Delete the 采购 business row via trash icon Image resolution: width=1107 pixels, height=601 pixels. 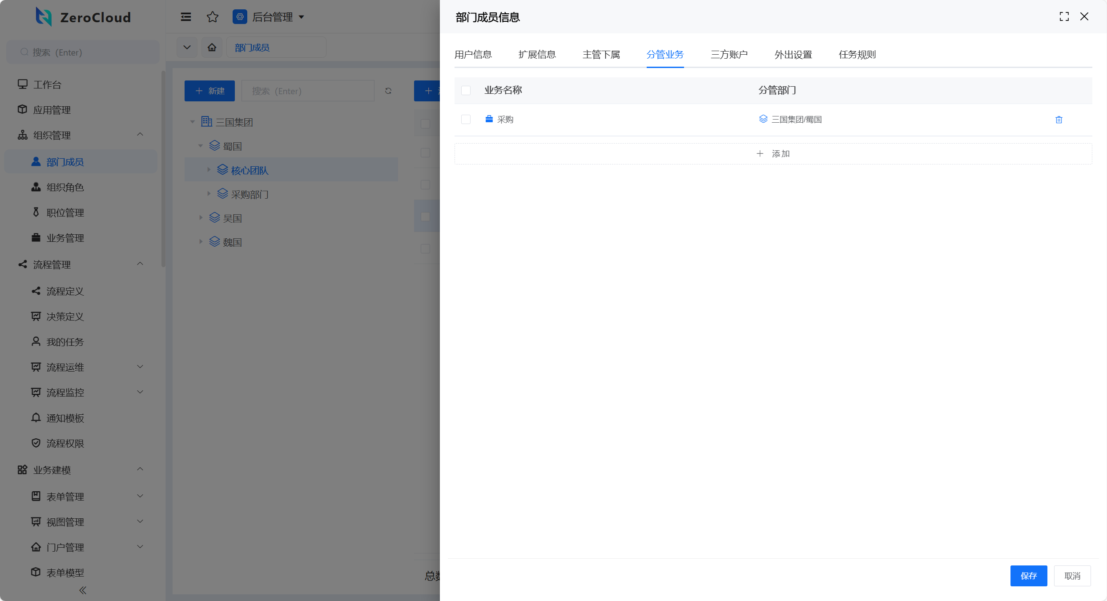(x=1059, y=120)
